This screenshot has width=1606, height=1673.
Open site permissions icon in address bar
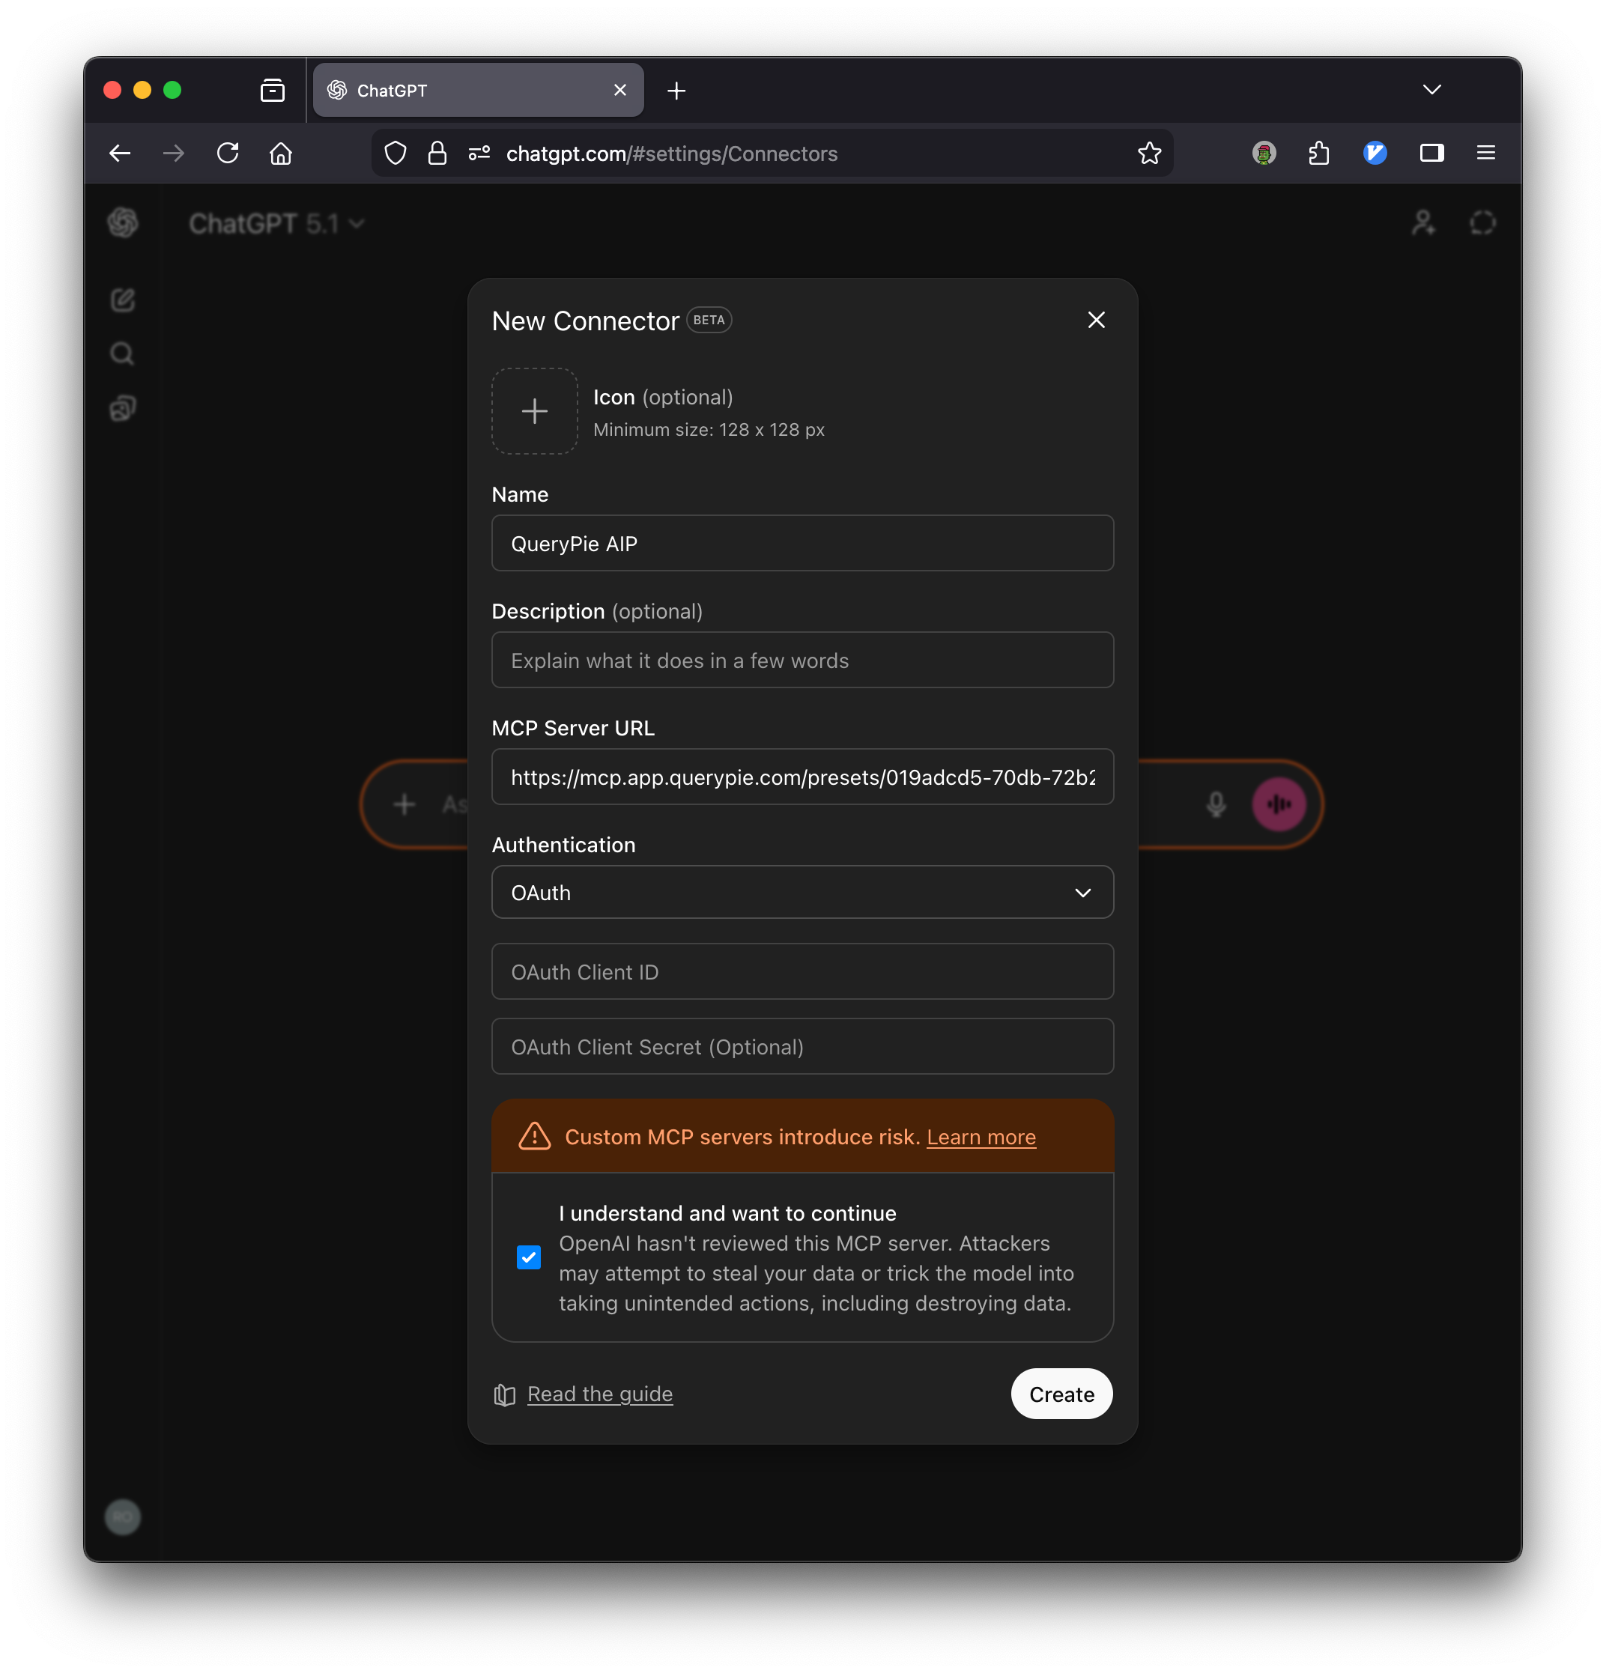(x=479, y=153)
